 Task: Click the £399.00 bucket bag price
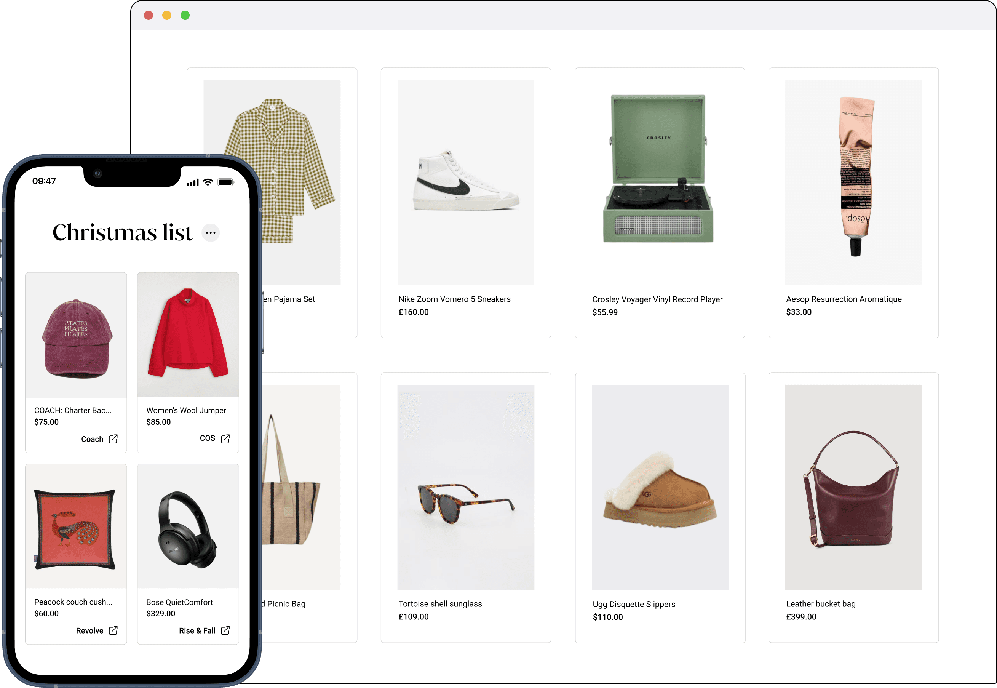801,617
